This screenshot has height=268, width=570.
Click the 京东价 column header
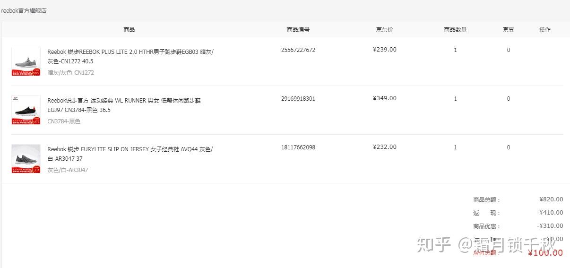coord(384,29)
